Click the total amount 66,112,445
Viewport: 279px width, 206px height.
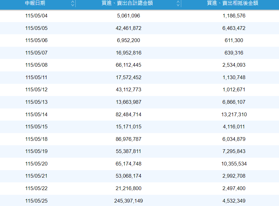tap(129, 65)
